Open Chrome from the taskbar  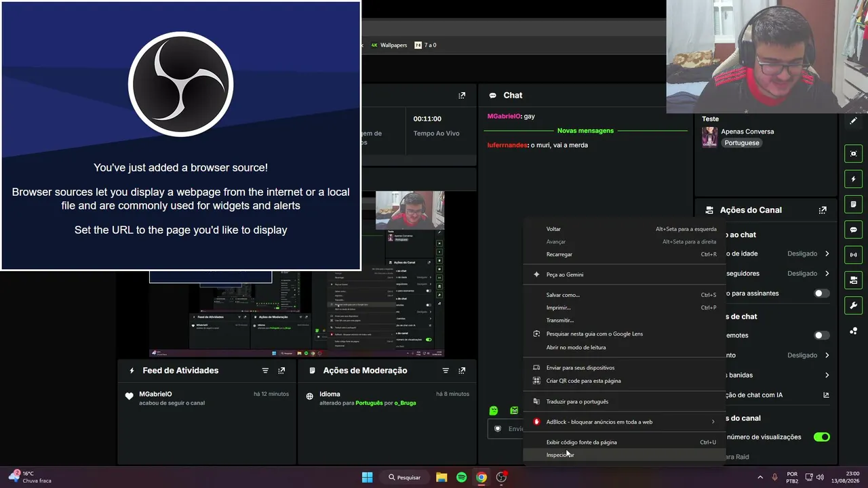click(481, 477)
